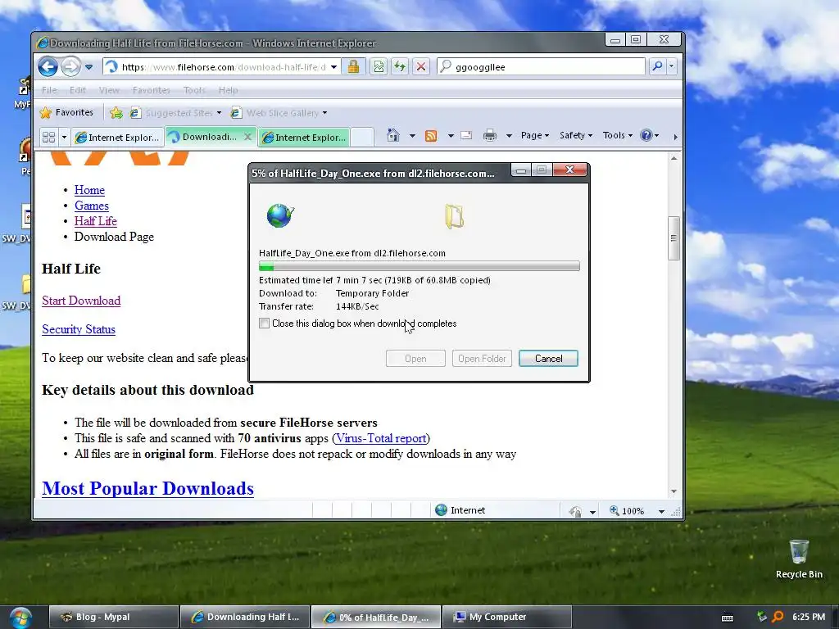Click the search magnifier button

[656, 66]
